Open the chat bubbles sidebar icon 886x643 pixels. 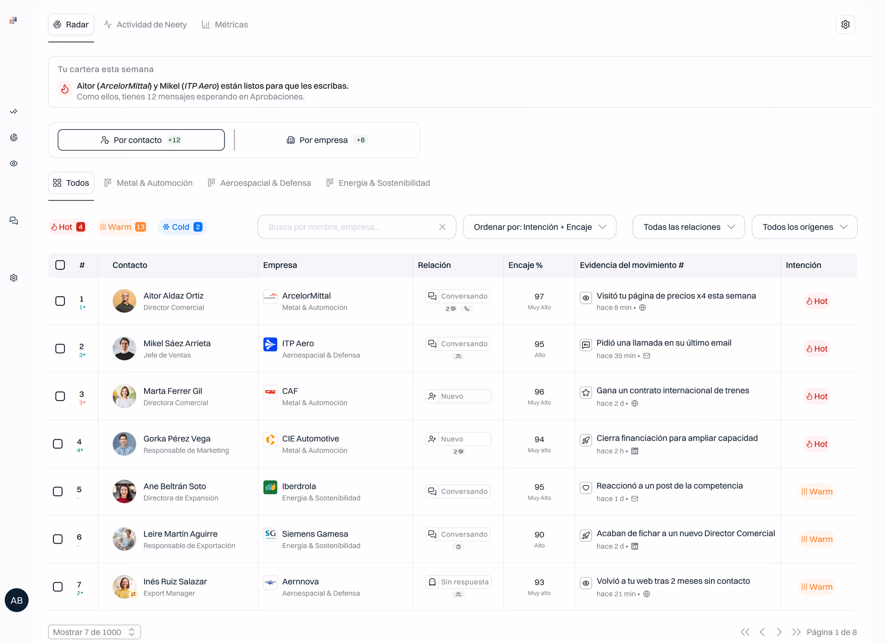14,220
